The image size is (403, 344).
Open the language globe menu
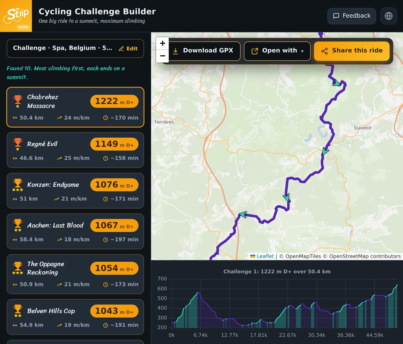tap(389, 16)
